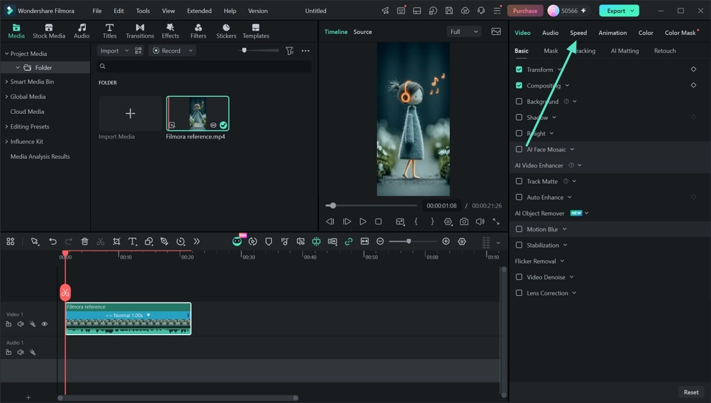Open the Effects library
Image resolution: width=711 pixels, height=403 pixels.
[170, 31]
